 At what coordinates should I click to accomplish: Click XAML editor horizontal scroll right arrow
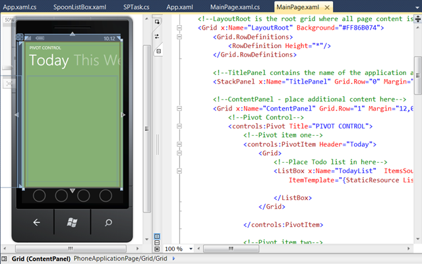[409, 249]
